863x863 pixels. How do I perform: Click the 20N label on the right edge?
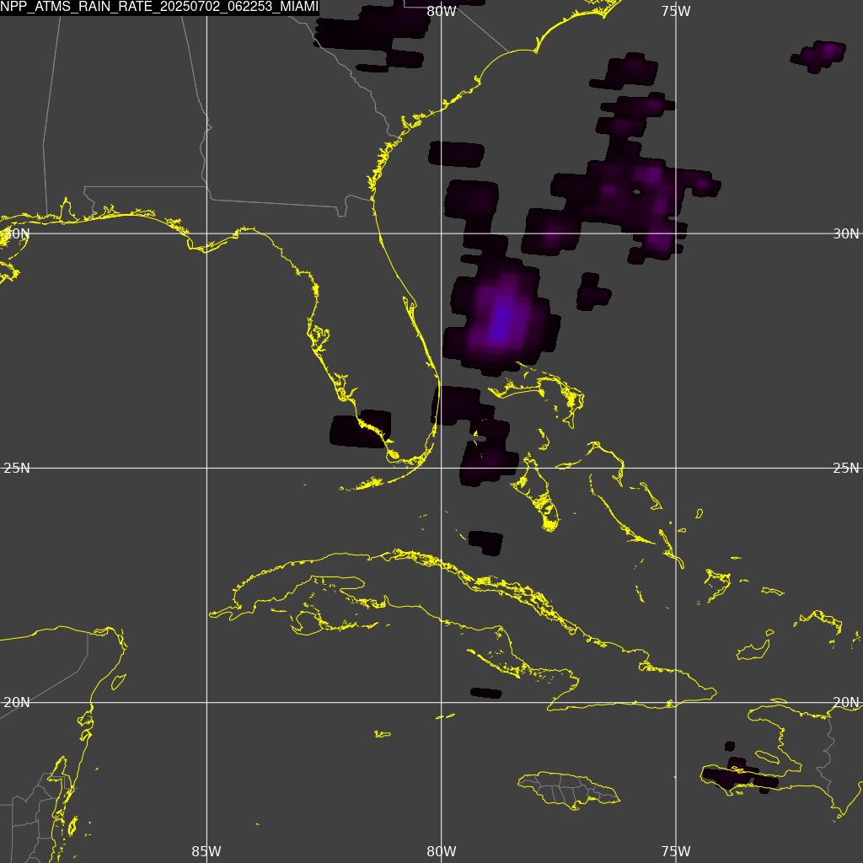pyautogui.click(x=846, y=702)
